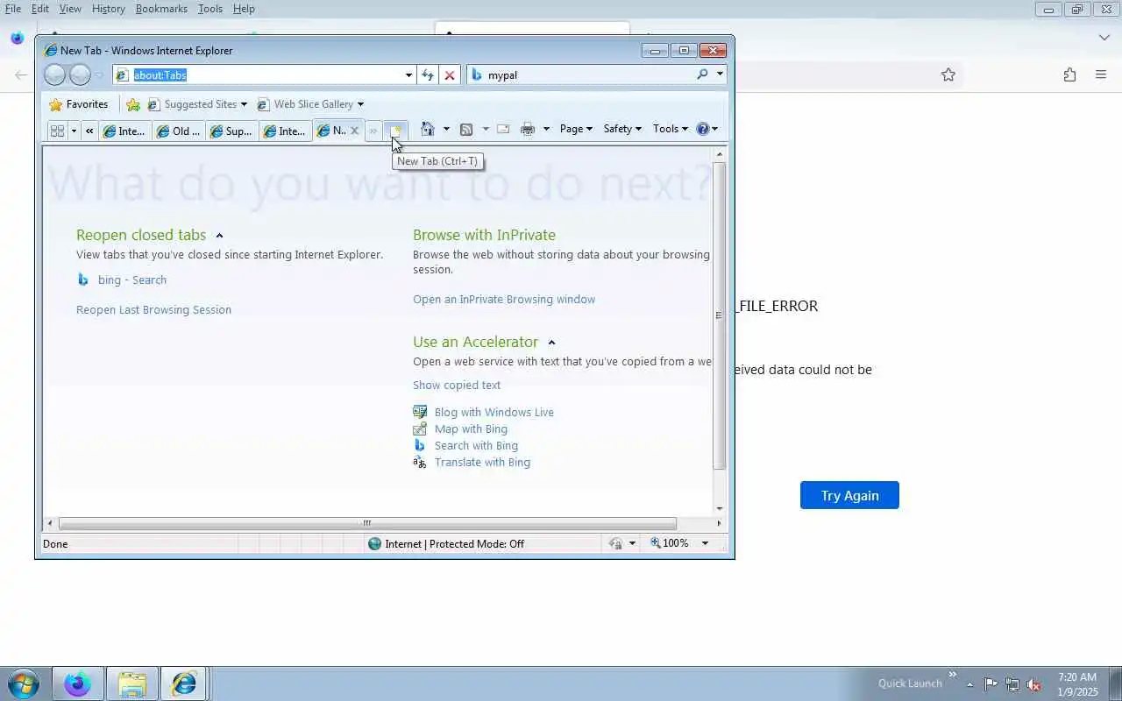
Task: Open the Firefox Bookmarks menu
Action: (161, 9)
